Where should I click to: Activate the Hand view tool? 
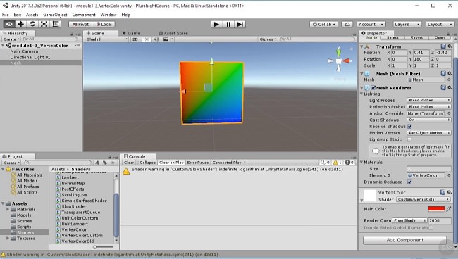tap(9, 24)
